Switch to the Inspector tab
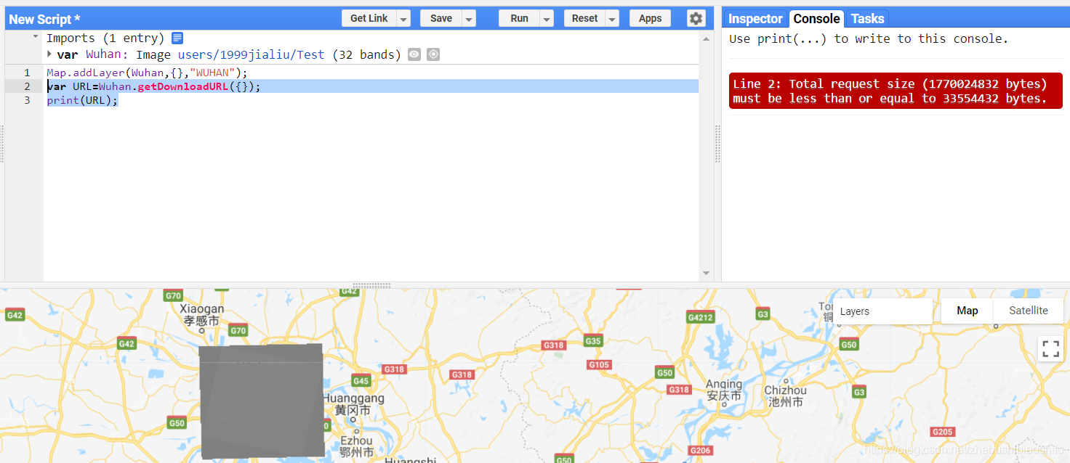This screenshot has width=1070, height=463. [x=755, y=19]
